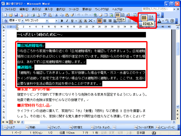Screen dimensions: 181x136
Task: Open the phonetic guide abc icon
Action: click(x=167, y=21)
